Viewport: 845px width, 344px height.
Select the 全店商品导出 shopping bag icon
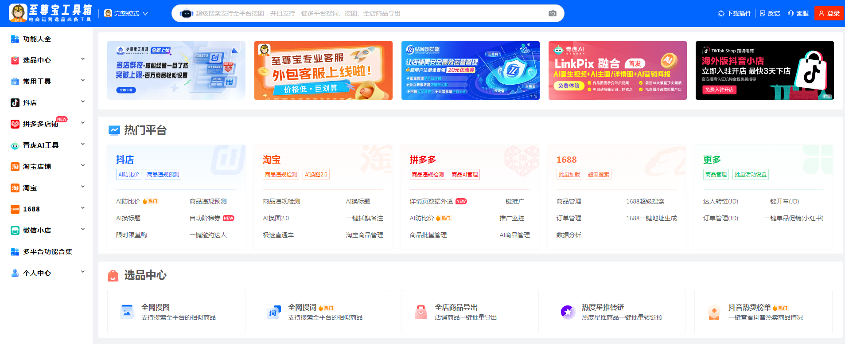[421, 312]
